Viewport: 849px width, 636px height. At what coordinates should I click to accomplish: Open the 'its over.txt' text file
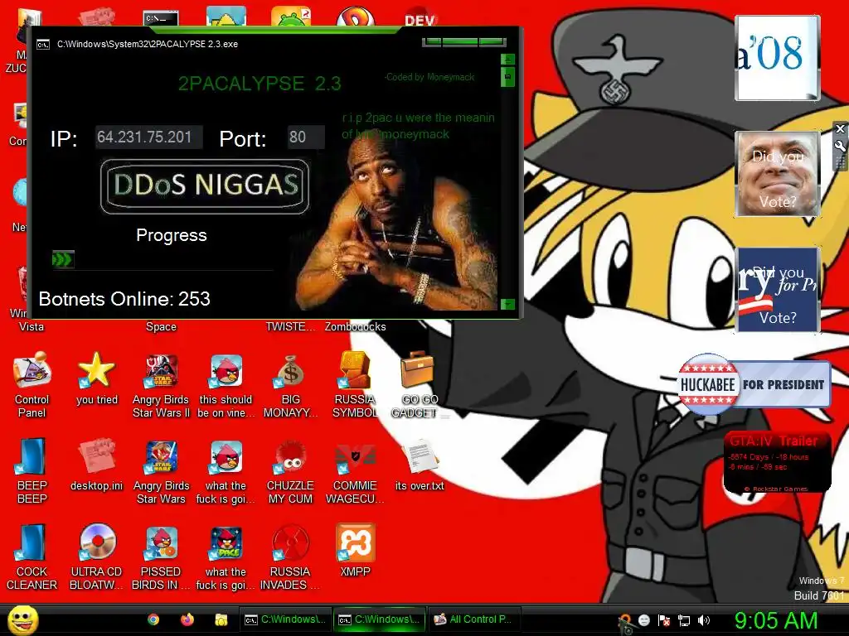tap(420, 465)
